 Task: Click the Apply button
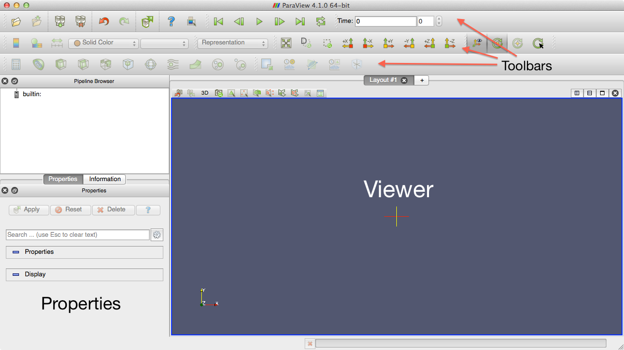[29, 209]
